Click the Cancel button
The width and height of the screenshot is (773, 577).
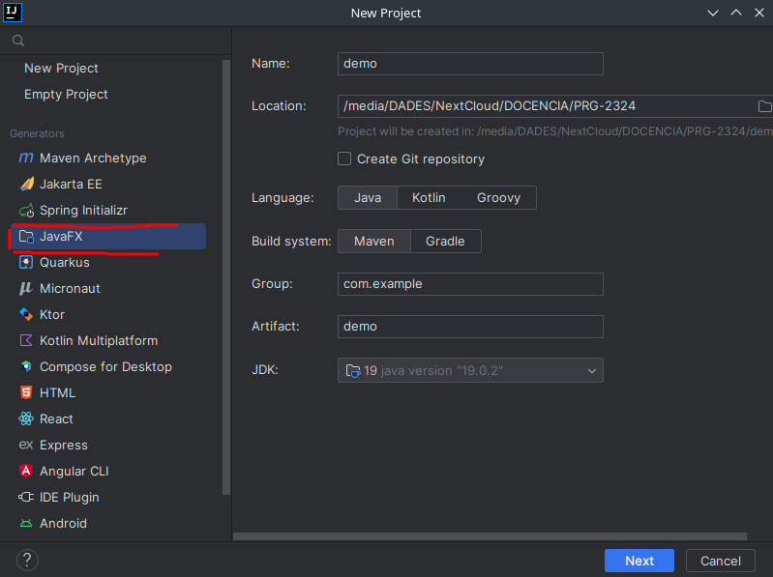[720, 561]
